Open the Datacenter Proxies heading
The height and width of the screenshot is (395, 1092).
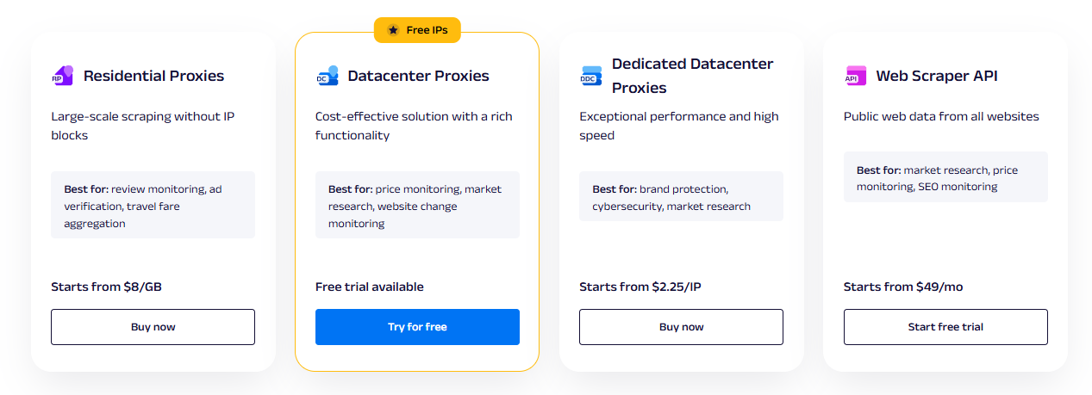[418, 76]
